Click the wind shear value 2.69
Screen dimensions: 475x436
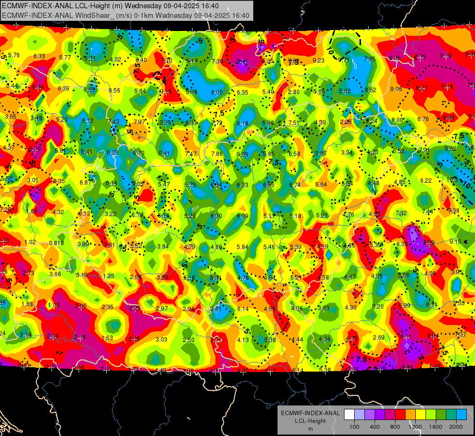click(x=378, y=337)
